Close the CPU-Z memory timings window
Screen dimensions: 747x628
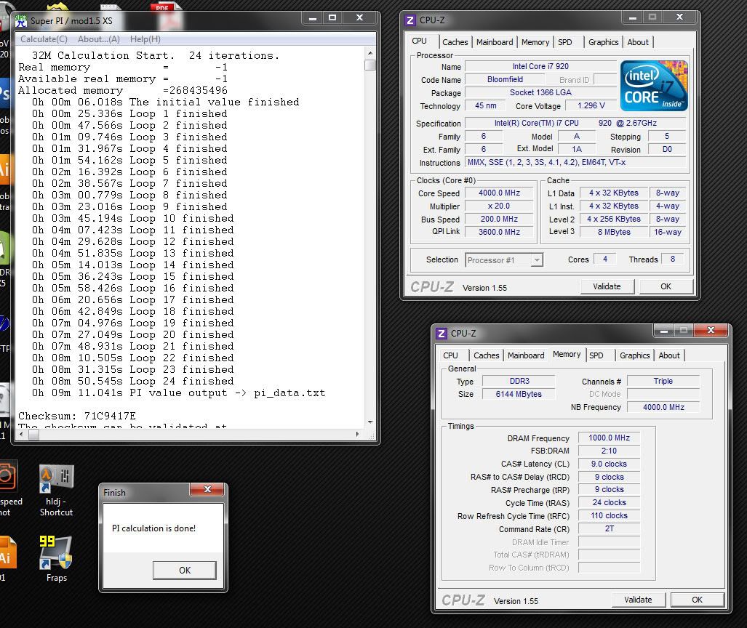(711, 330)
